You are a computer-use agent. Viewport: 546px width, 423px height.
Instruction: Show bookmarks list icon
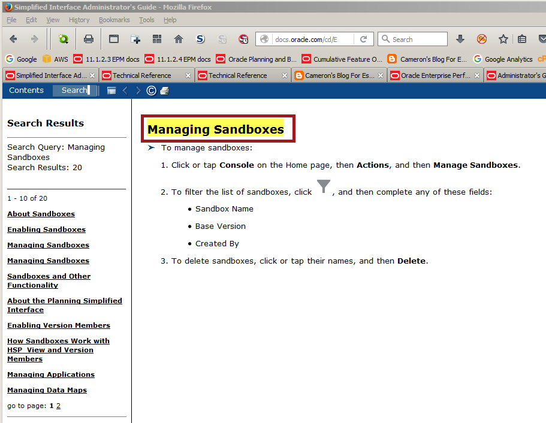point(521,39)
